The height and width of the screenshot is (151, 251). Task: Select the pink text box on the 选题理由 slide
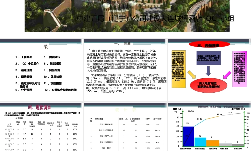239,69
